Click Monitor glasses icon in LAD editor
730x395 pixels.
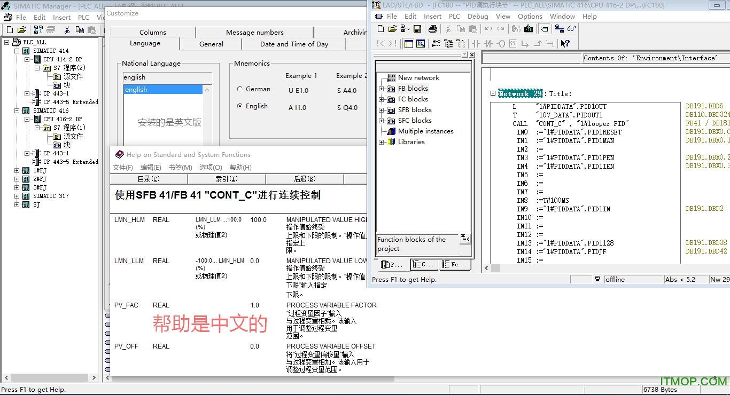[571, 28]
